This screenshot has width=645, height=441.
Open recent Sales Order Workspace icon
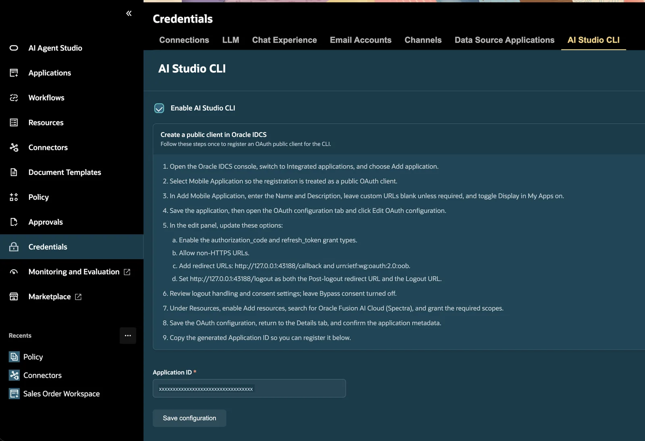(x=14, y=394)
